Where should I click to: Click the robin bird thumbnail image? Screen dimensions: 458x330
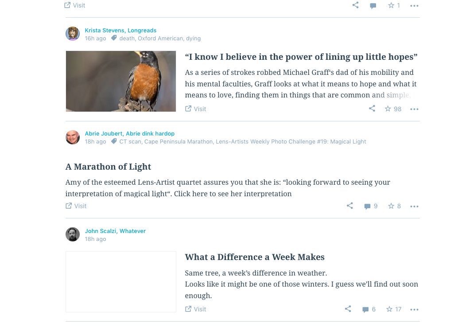point(121,81)
